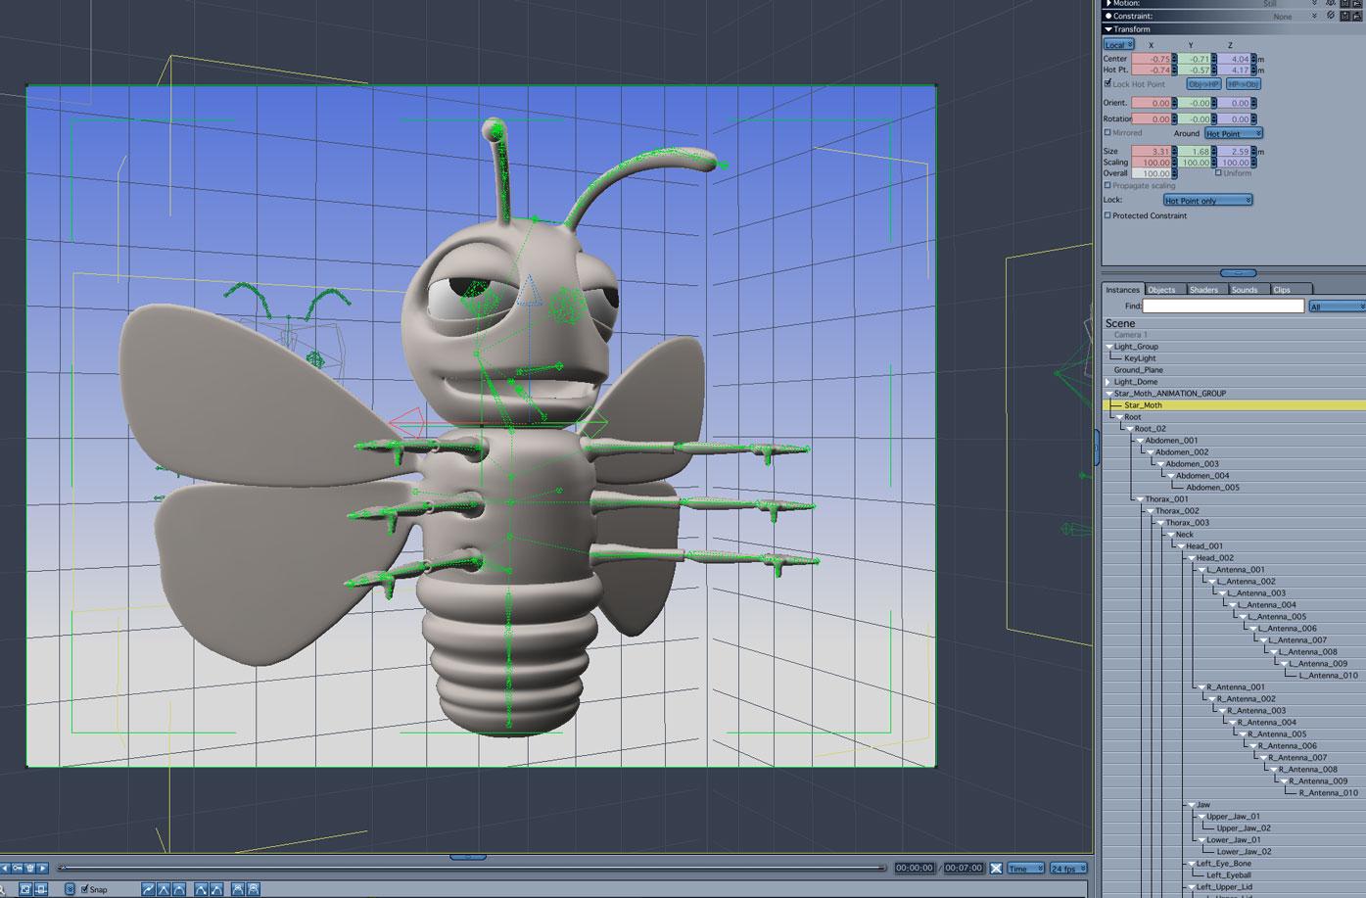The width and height of the screenshot is (1366, 898).
Task: Enable the Mirrored checkbox
Action: [1107, 132]
